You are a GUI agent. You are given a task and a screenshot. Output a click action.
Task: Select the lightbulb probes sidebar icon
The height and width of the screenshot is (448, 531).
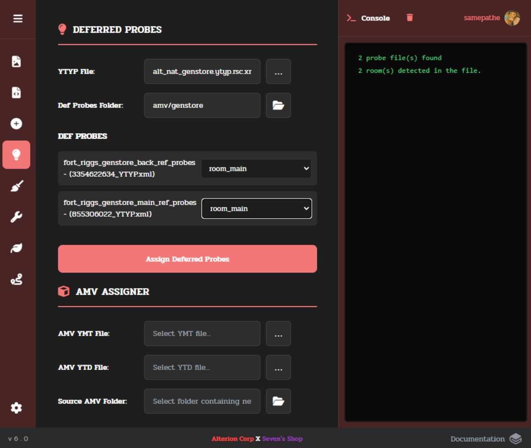[x=16, y=155]
